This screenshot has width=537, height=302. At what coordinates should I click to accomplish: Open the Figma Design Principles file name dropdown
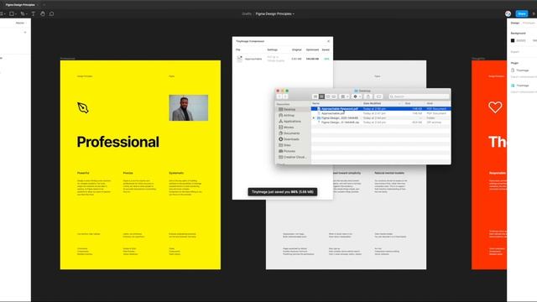click(x=274, y=13)
